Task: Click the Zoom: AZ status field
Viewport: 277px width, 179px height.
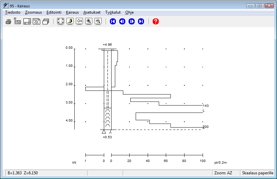Action: (x=226, y=173)
